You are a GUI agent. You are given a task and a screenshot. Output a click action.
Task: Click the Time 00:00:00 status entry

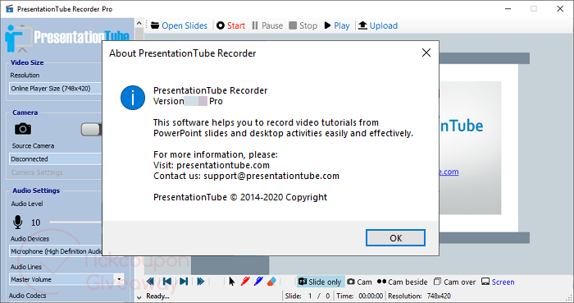pyautogui.click(x=360, y=296)
